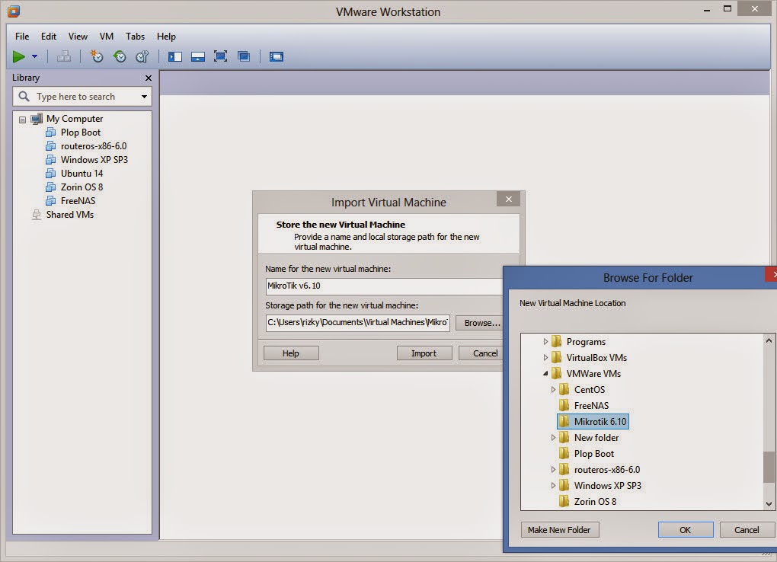The image size is (777, 562).
Task: Click the Unity mode toolbar icon
Action: 244,56
